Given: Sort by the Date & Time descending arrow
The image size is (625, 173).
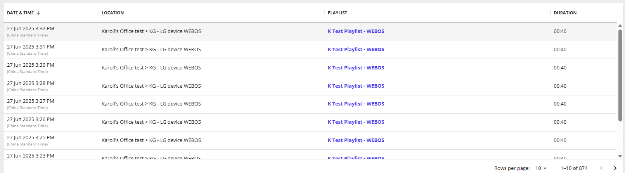Looking at the screenshot, I should (x=38, y=13).
